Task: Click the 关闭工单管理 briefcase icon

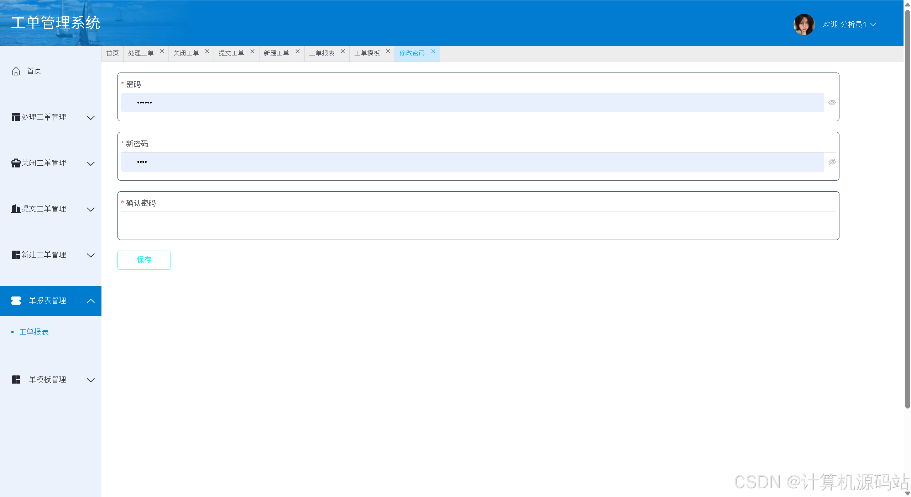Action: (x=16, y=163)
